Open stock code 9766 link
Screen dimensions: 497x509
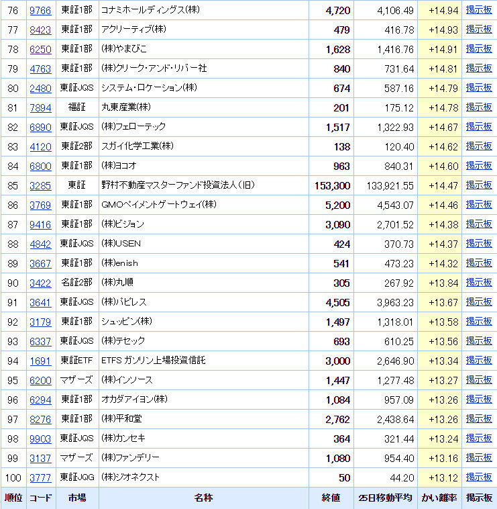point(40,10)
